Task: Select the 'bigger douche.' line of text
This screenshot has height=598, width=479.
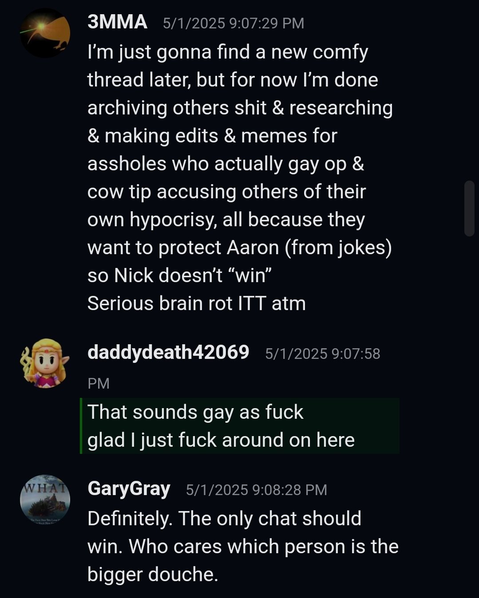Action: tap(153, 574)
